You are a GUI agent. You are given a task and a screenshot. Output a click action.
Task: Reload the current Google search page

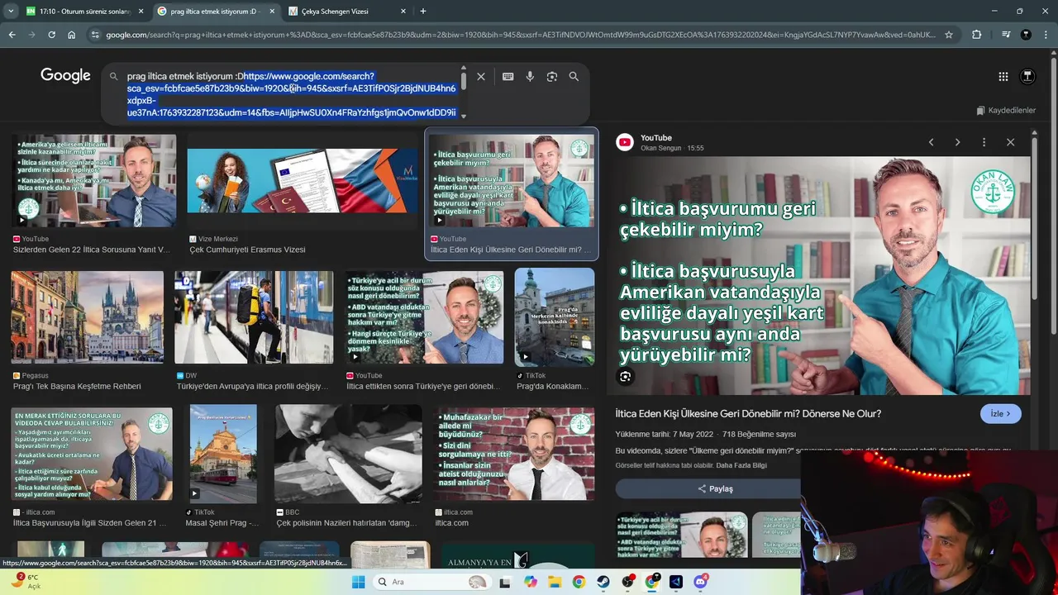tap(51, 35)
